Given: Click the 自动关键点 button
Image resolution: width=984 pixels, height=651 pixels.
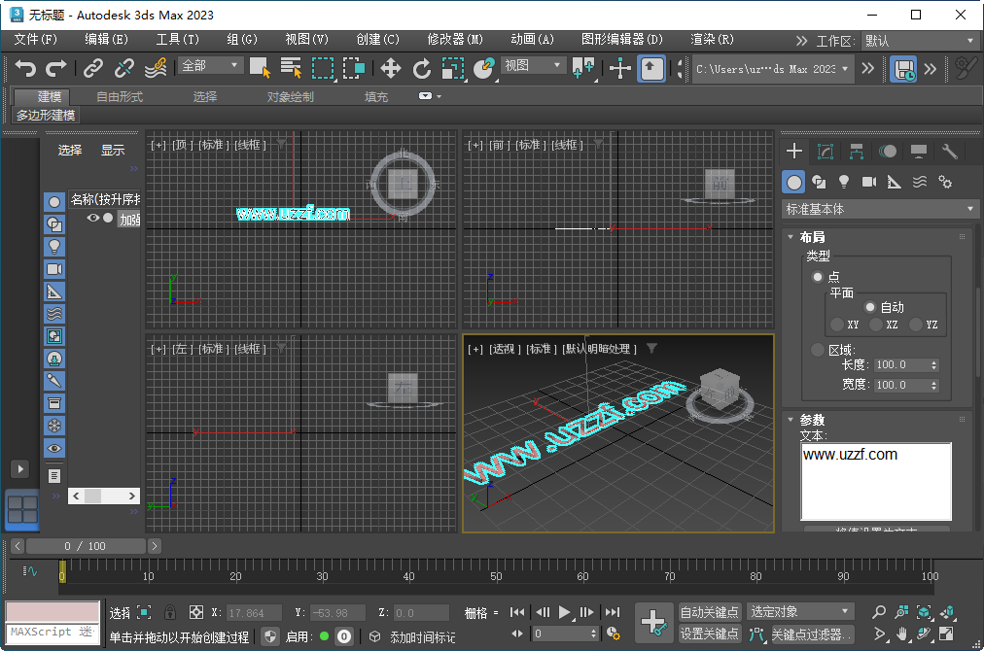Looking at the screenshot, I should (710, 612).
